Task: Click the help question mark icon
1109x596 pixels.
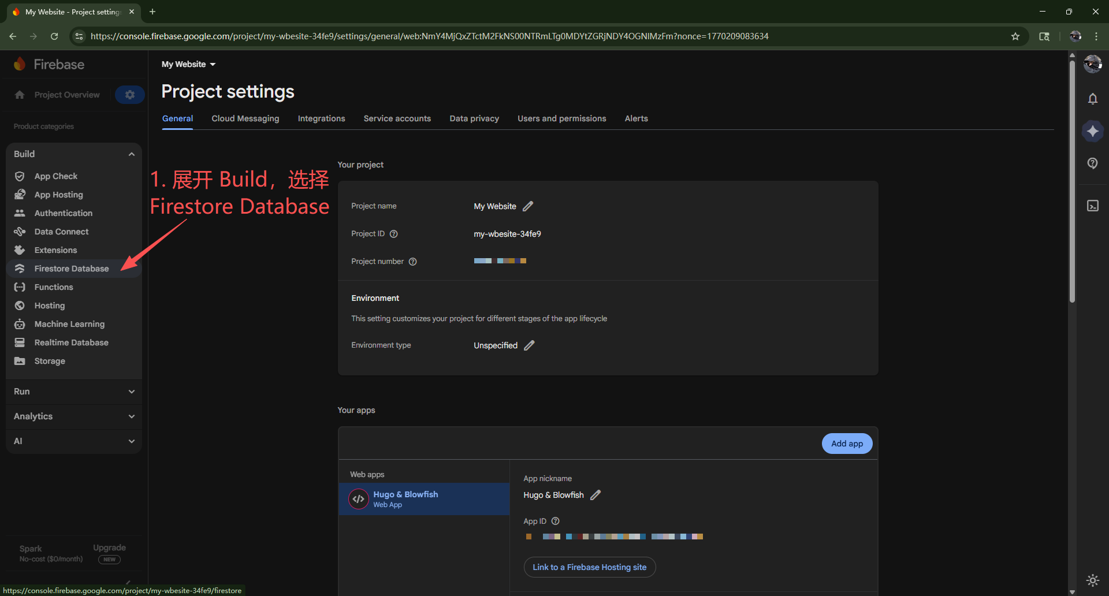Action: click(x=1092, y=163)
